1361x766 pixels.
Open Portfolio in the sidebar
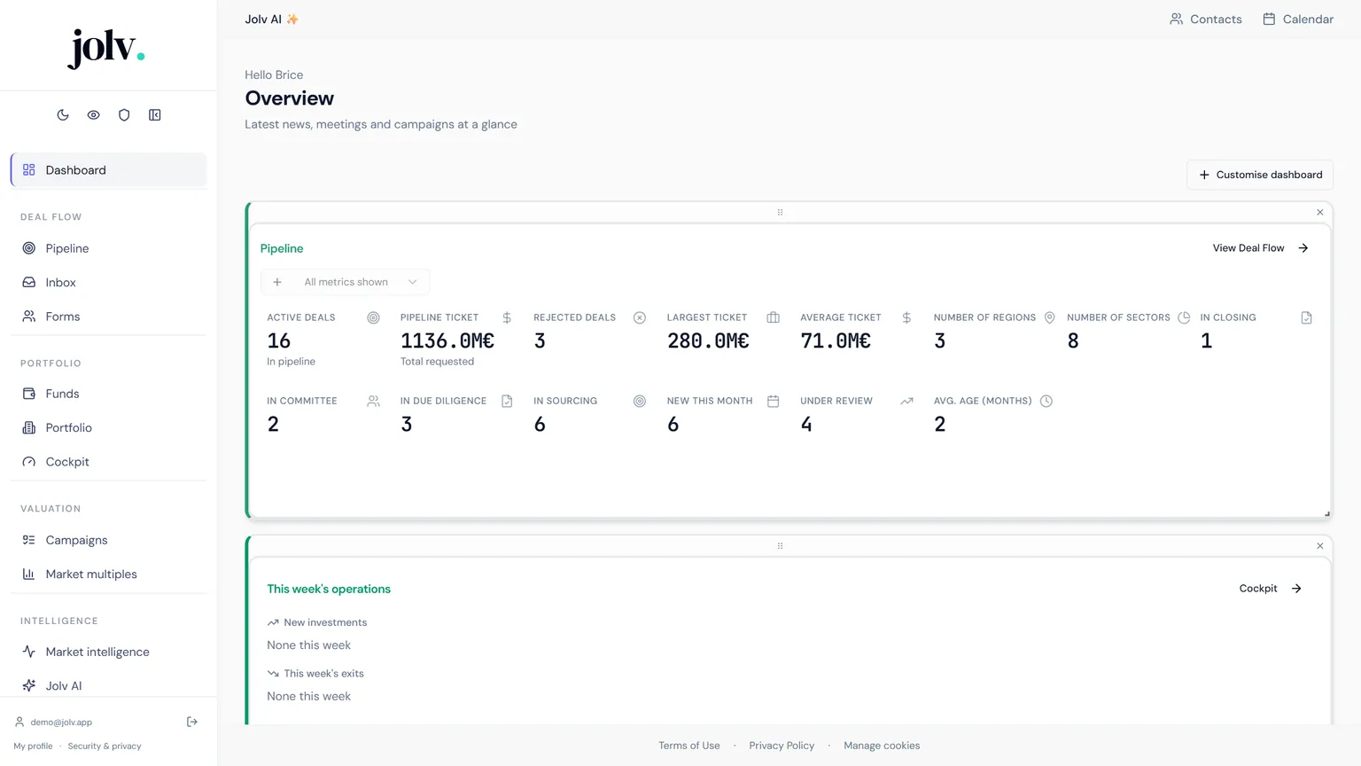108,427
